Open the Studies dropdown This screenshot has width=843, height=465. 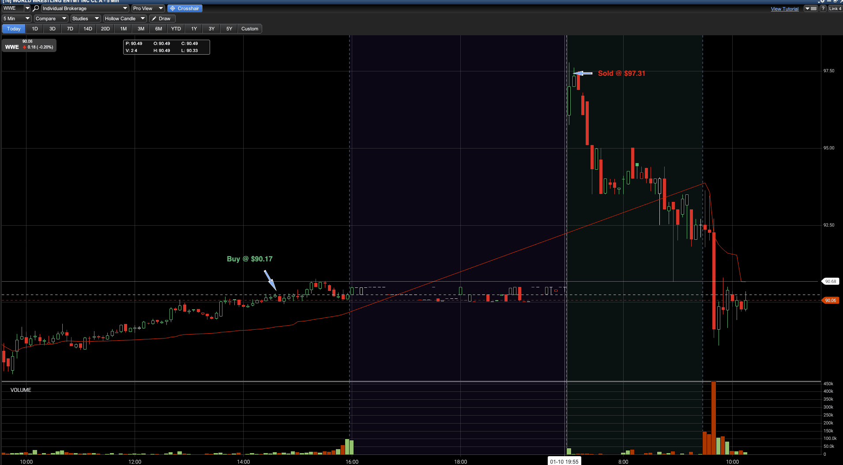click(86, 19)
